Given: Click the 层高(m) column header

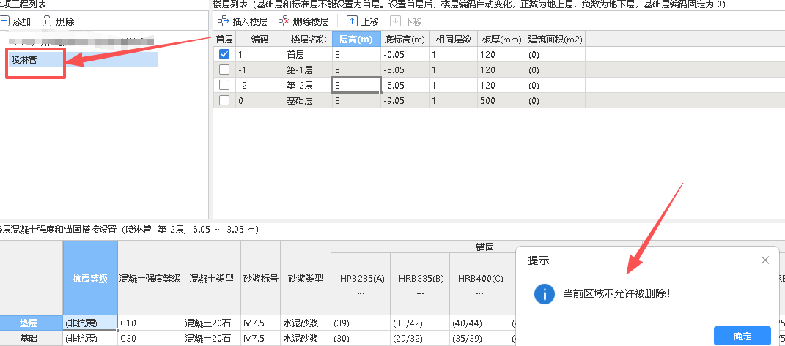Looking at the screenshot, I should 356,39.
